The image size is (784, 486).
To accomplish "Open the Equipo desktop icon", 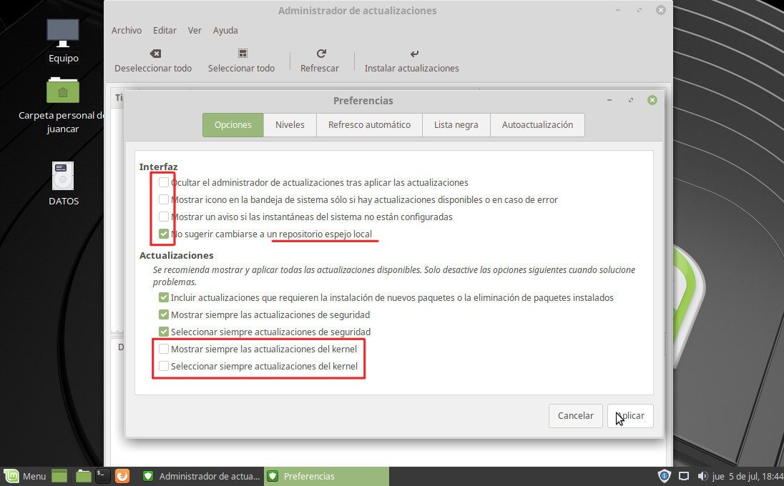I will pos(63,33).
